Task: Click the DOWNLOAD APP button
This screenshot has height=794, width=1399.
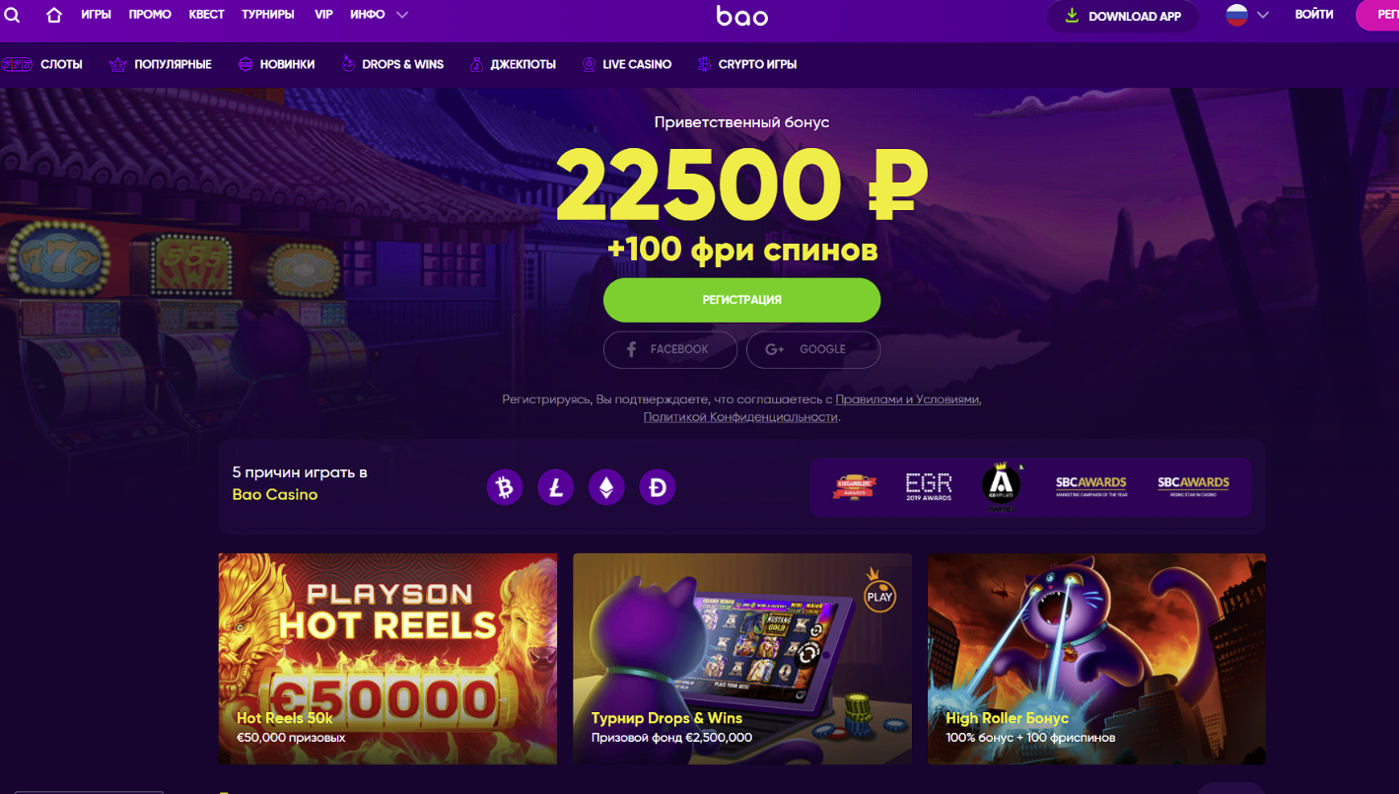Action: click(1122, 17)
